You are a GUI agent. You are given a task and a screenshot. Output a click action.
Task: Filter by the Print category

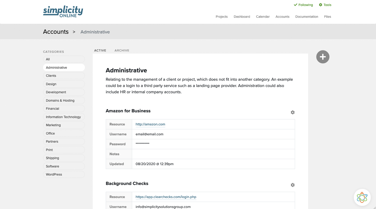pyautogui.click(x=64, y=150)
